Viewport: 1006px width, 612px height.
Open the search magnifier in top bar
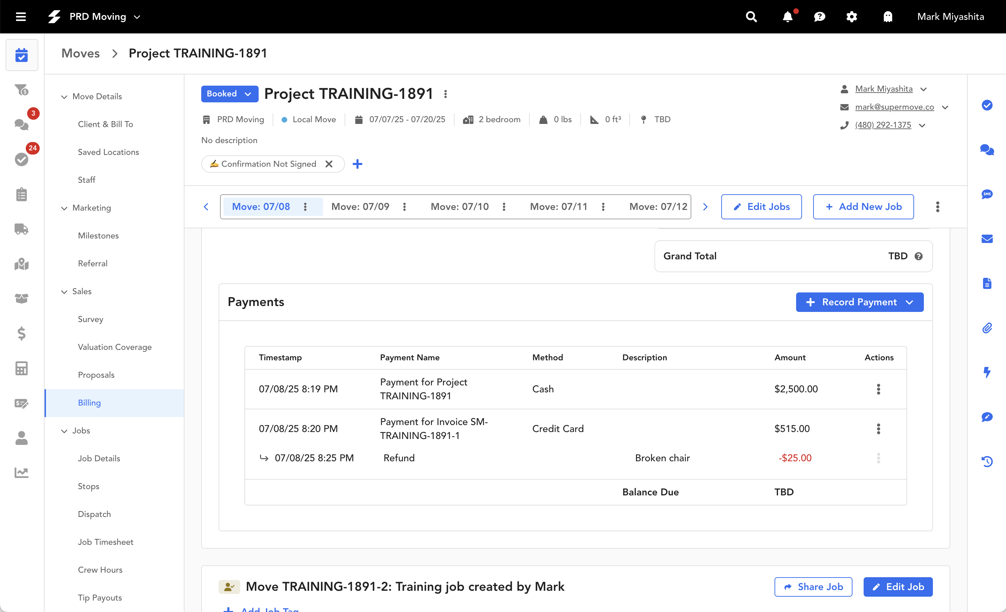click(x=751, y=17)
